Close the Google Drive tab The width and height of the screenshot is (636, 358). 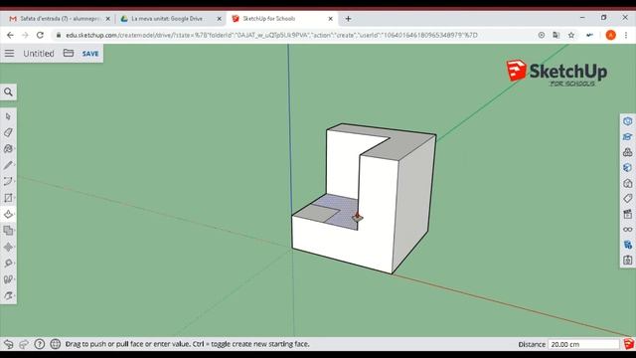click(219, 19)
